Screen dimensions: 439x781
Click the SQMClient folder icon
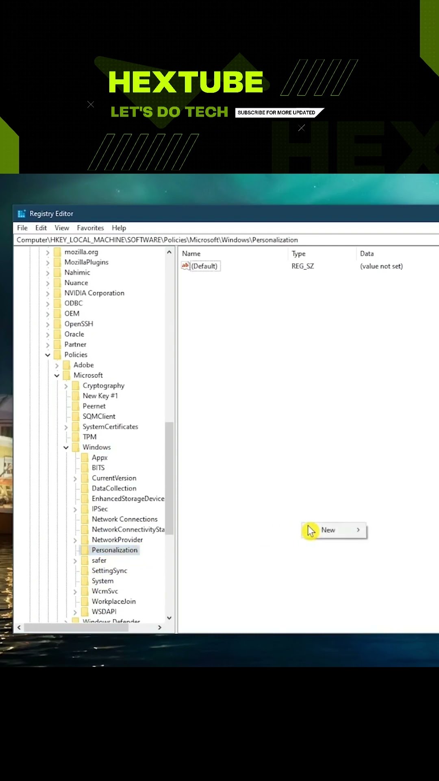[x=76, y=416]
